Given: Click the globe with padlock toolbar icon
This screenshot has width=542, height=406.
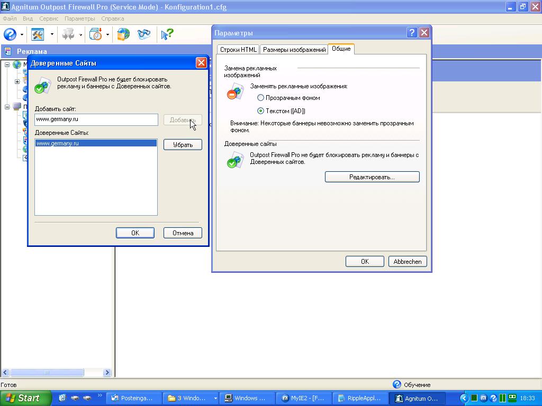Looking at the screenshot, I should click(x=123, y=34).
